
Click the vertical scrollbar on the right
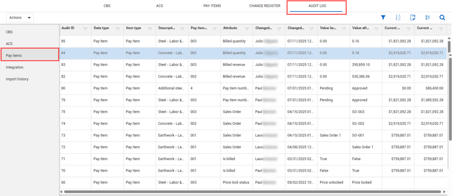point(449,94)
